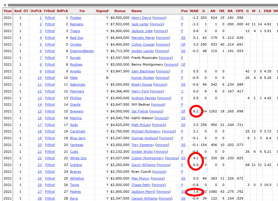Open the Jackson Merrill player link
The image size is (278, 201).
click(143, 192)
